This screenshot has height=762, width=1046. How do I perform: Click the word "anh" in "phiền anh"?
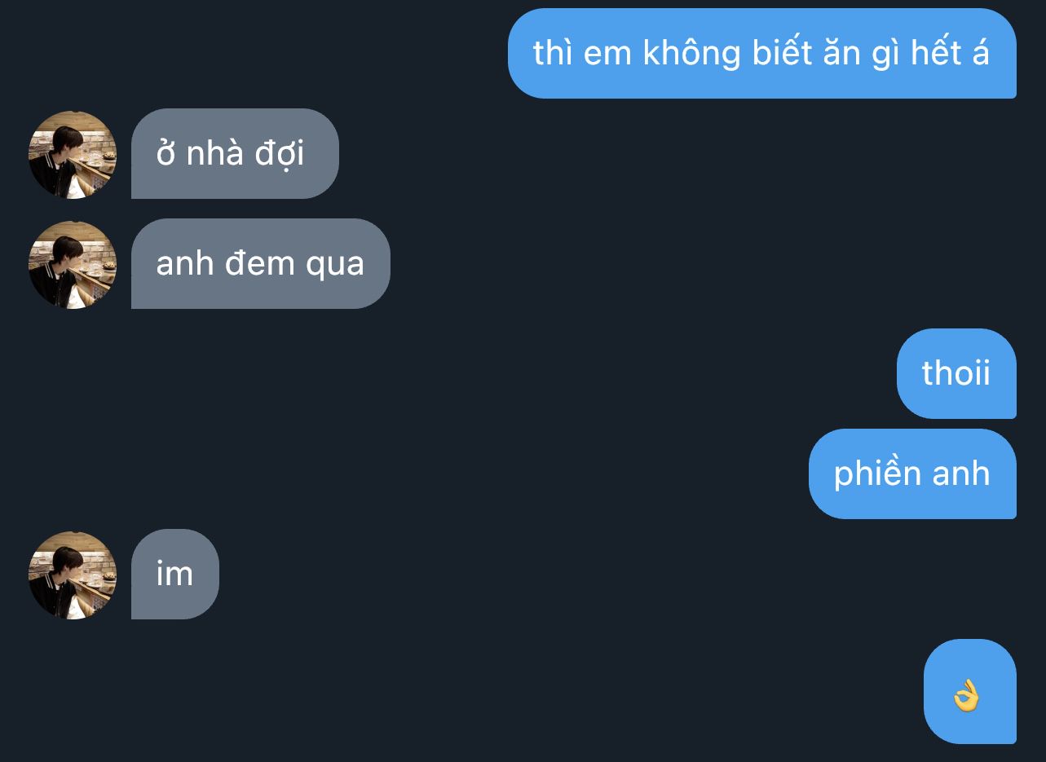click(x=965, y=473)
